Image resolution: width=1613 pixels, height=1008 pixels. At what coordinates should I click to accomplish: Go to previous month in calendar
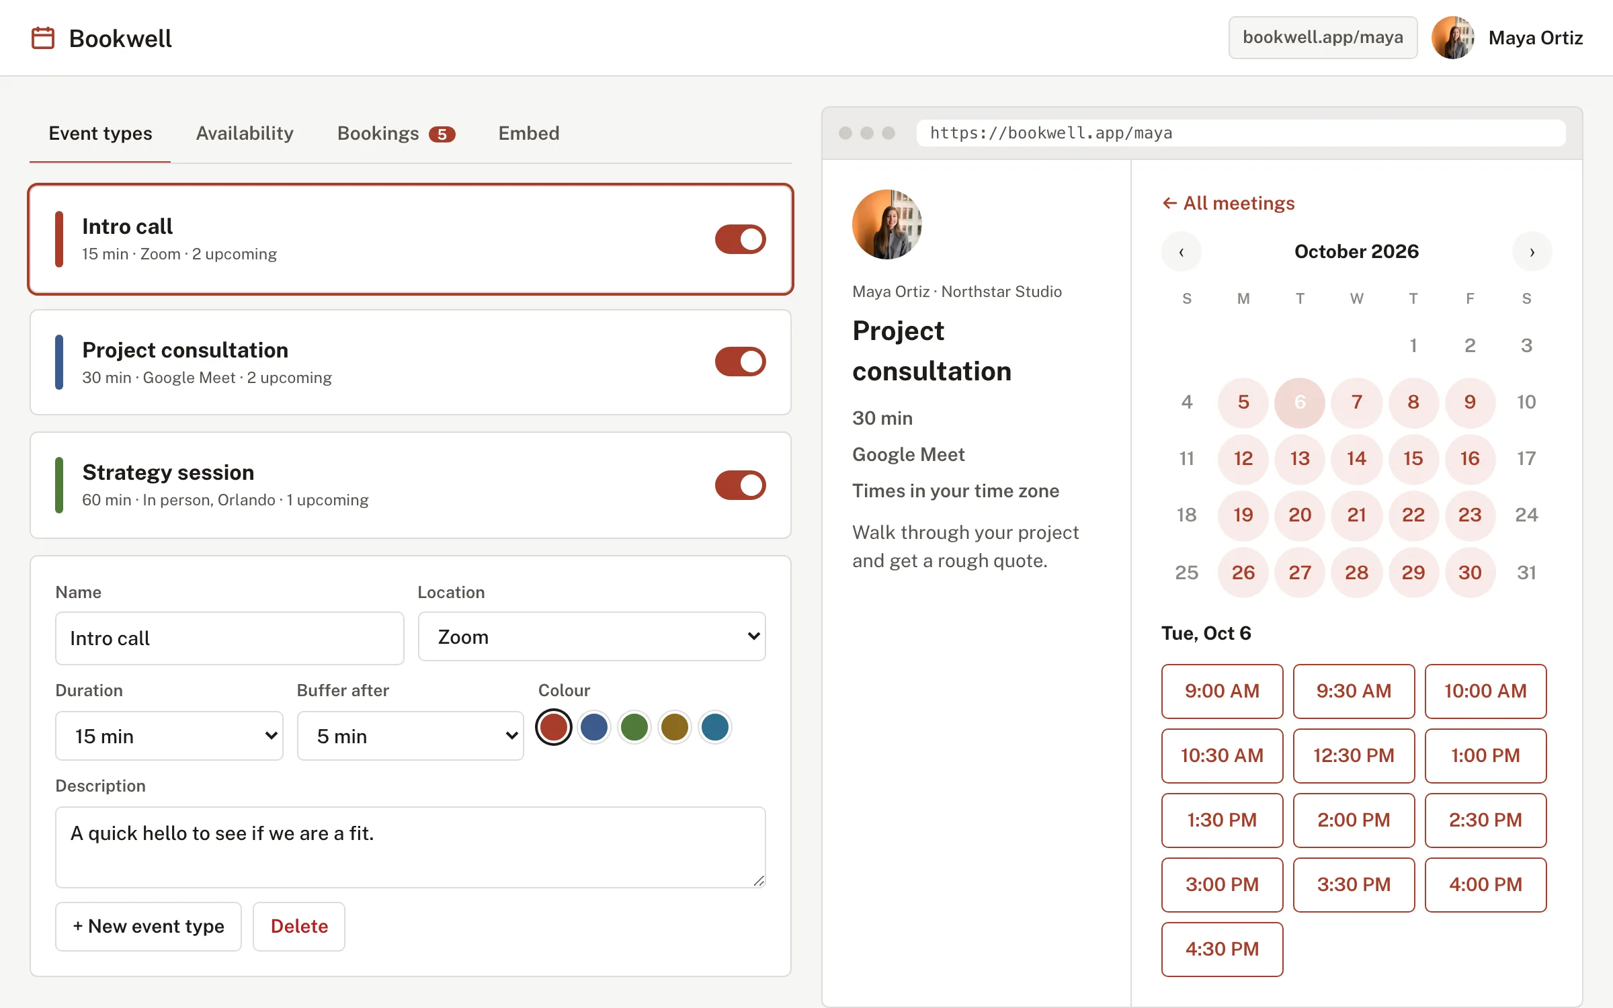(x=1182, y=252)
